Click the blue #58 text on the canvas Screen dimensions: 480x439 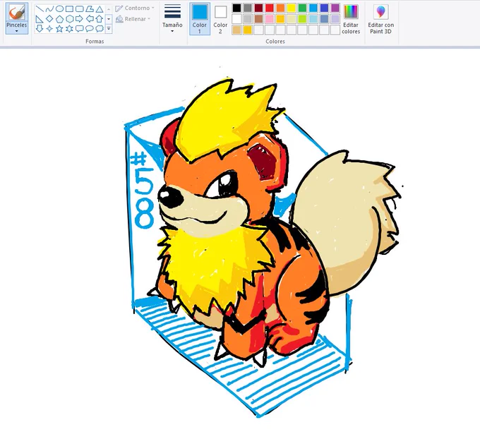(x=143, y=191)
